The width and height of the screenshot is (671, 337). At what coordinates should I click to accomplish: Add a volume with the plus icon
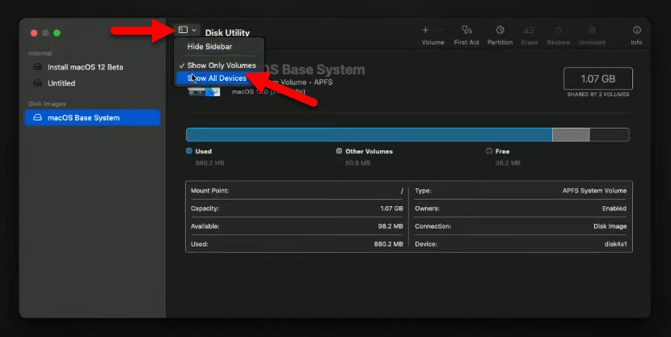point(425,30)
